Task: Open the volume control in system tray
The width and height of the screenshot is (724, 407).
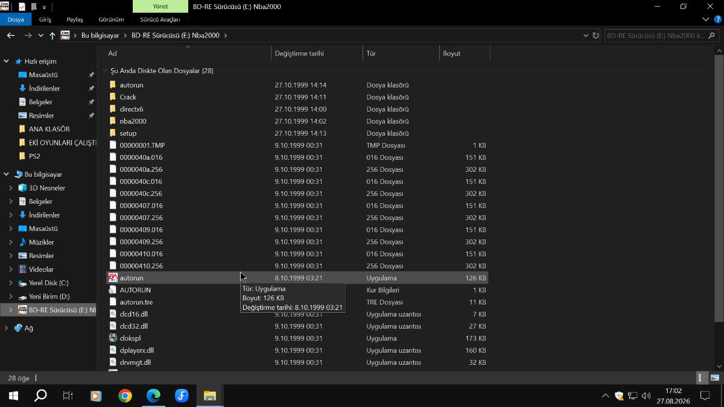Action: click(646, 396)
